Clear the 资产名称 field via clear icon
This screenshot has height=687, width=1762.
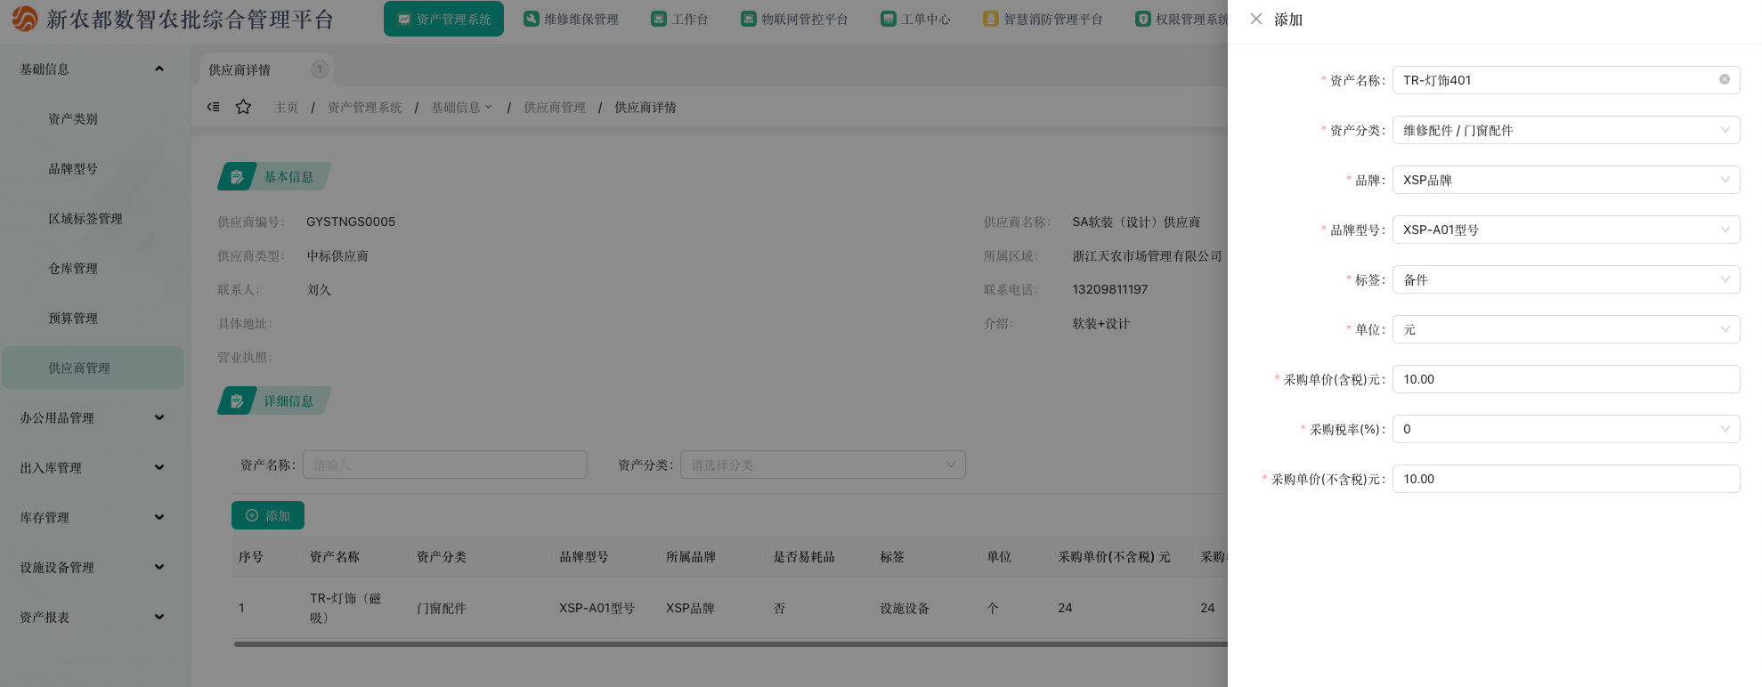pyautogui.click(x=1724, y=80)
